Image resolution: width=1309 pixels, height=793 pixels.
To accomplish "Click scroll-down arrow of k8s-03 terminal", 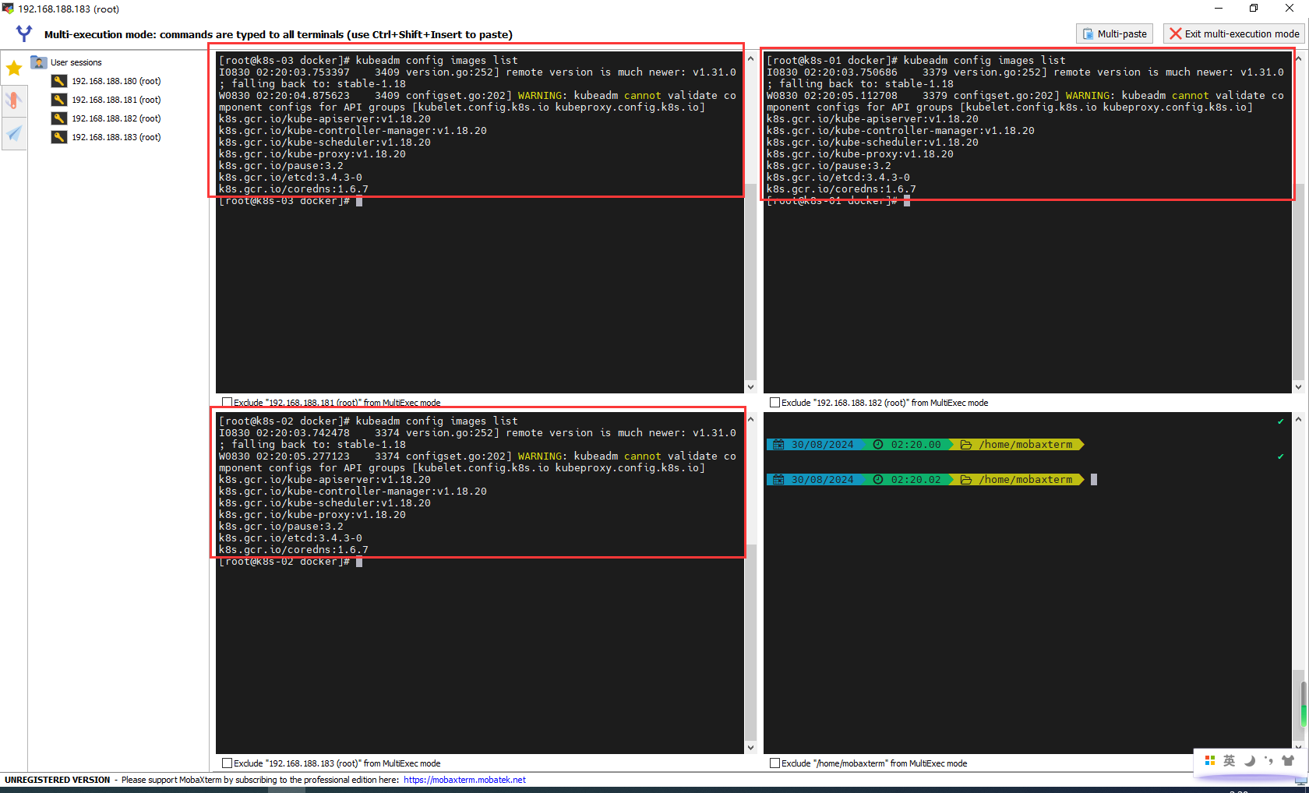I will 750,386.
